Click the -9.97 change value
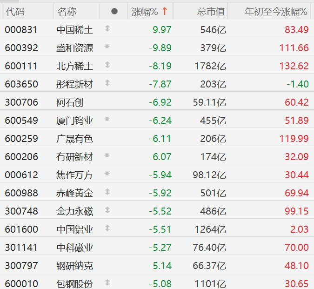The image size is (314, 289). (160, 30)
